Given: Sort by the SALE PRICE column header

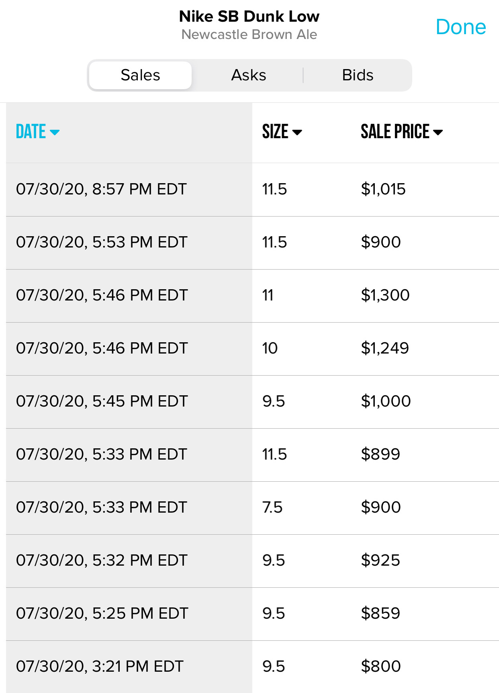Looking at the screenshot, I should tap(402, 132).
